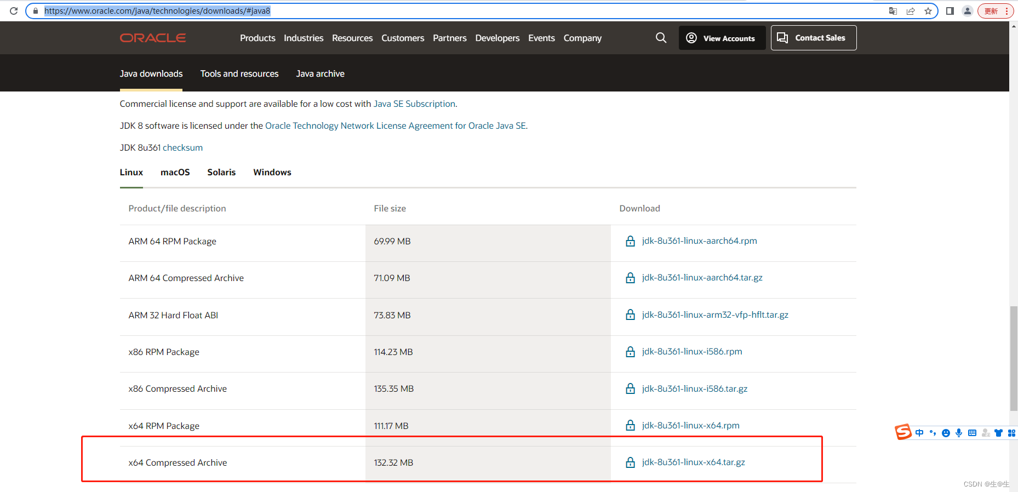
Task: Click the lock icon beside arm32-vfp-hflt download
Action: pos(631,314)
